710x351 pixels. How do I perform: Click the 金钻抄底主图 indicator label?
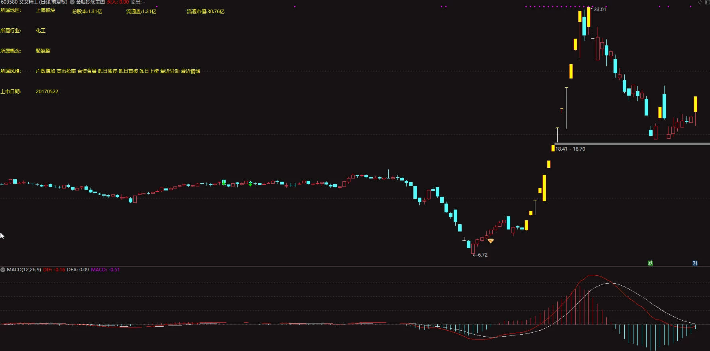(90, 2)
